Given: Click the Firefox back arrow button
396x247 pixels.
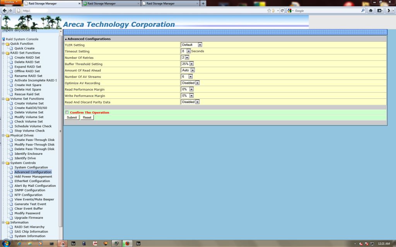Looking at the screenshot, I should 5,10.
